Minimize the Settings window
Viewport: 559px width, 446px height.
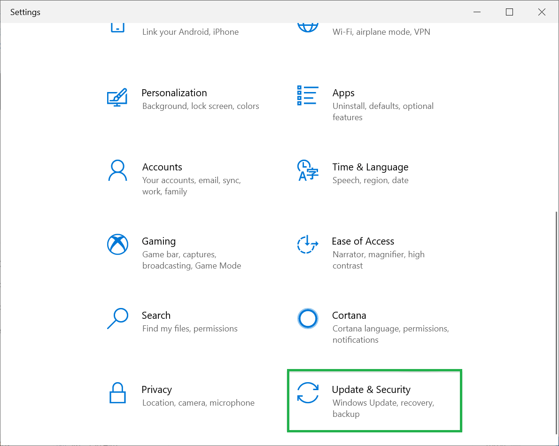tap(477, 12)
